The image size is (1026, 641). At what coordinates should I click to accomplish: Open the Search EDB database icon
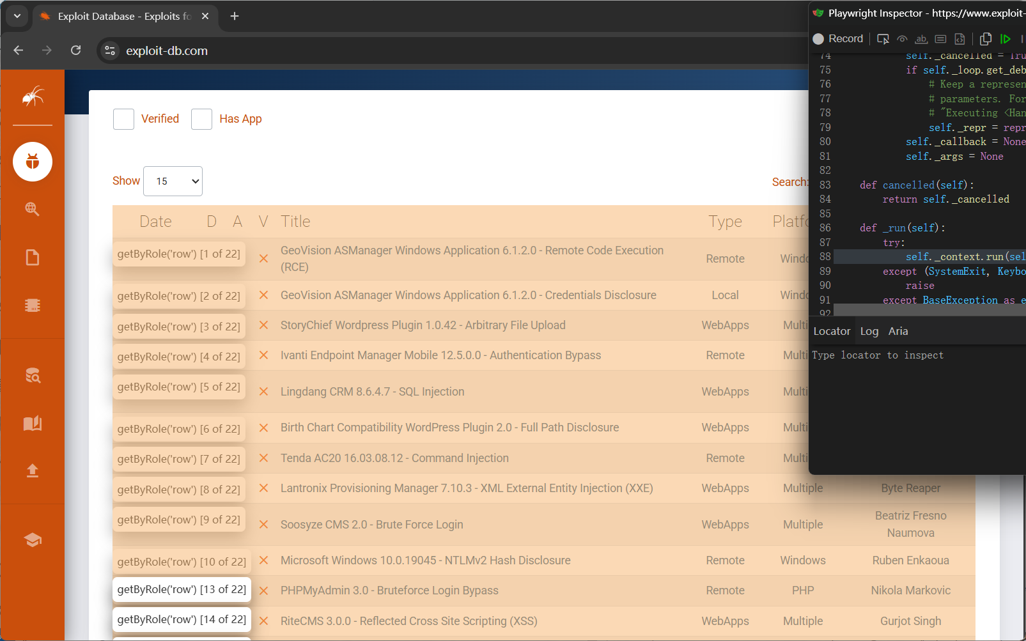tap(33, 376)
